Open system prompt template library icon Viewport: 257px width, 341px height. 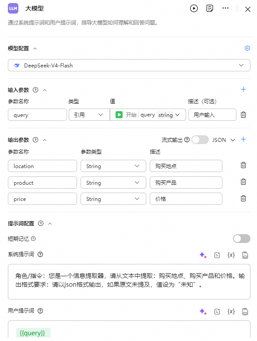pyautogui.click(x=217, y=255)
